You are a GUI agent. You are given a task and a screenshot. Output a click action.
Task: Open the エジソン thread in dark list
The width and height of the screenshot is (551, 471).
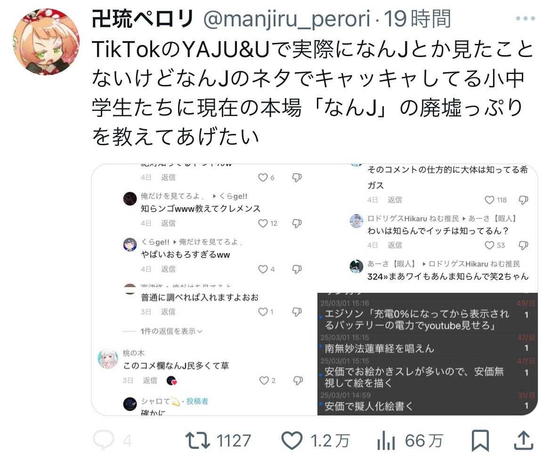[x=416, y=319]
